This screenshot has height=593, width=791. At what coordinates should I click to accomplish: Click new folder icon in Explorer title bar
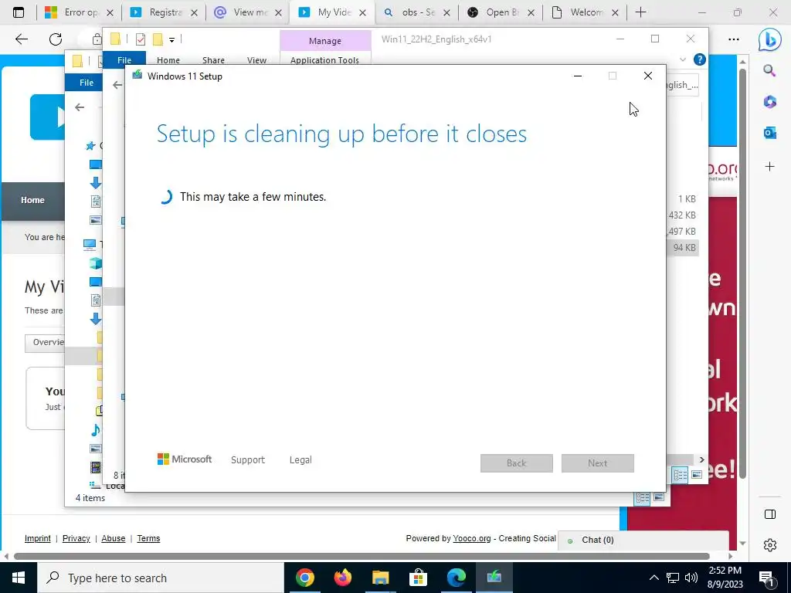click(x=158, y=39)
